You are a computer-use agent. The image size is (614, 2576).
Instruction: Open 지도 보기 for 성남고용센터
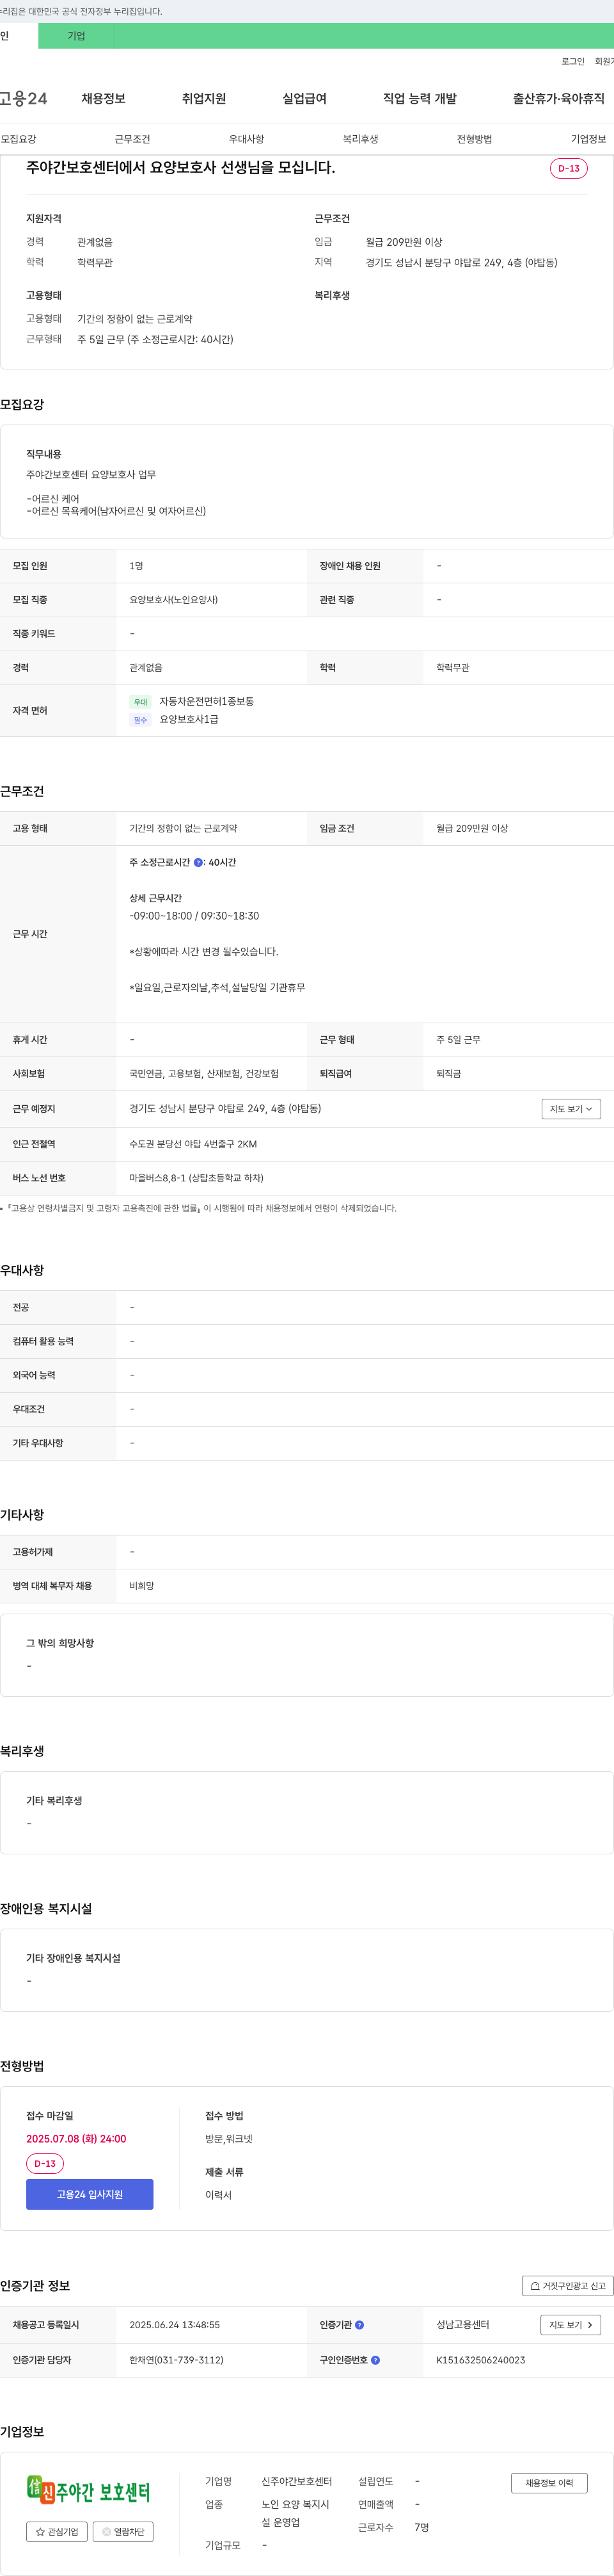(571, 2325)
